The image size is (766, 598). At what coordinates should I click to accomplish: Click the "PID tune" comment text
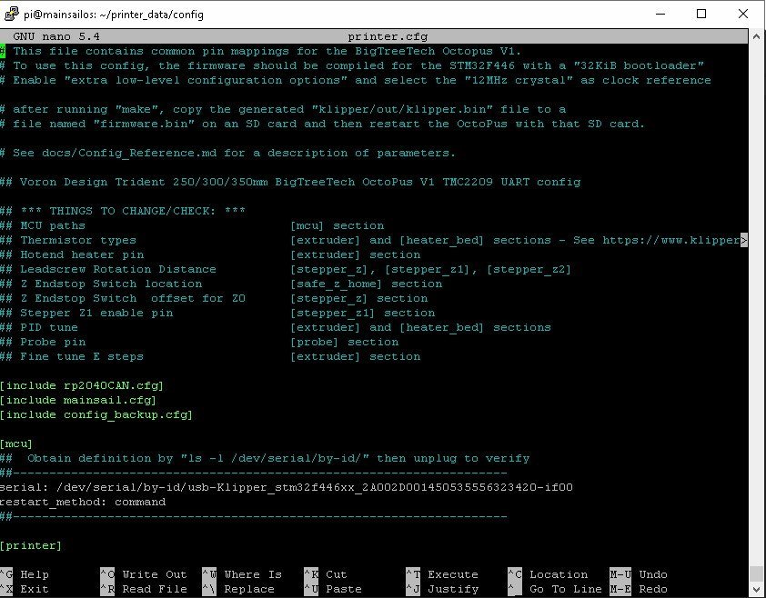49,327
